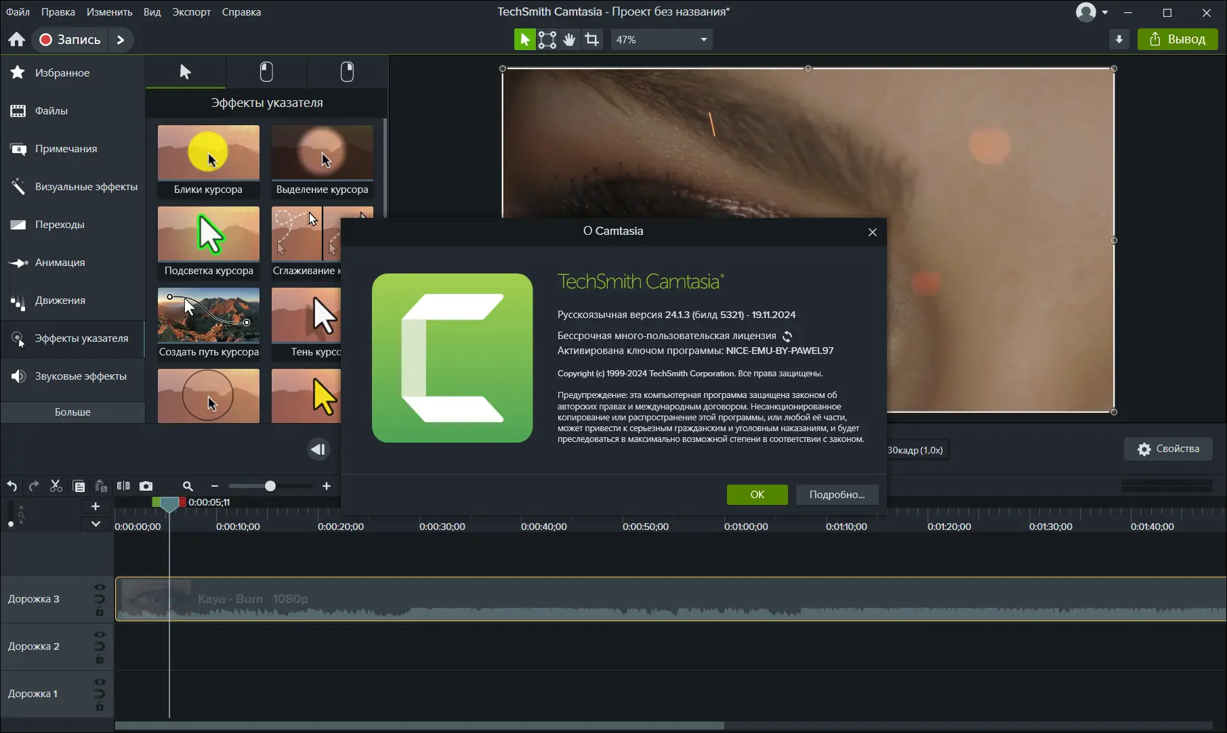Step back one frame in playback controls
1227x733 pixels.
point(318,449)
